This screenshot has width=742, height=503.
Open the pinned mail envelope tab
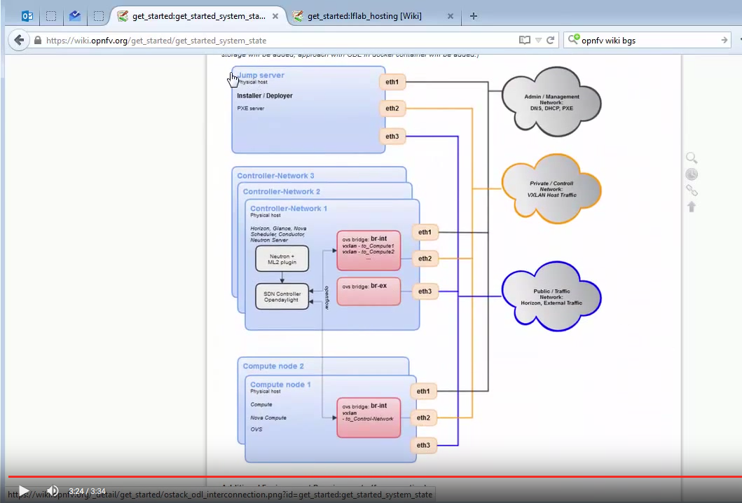75,16
